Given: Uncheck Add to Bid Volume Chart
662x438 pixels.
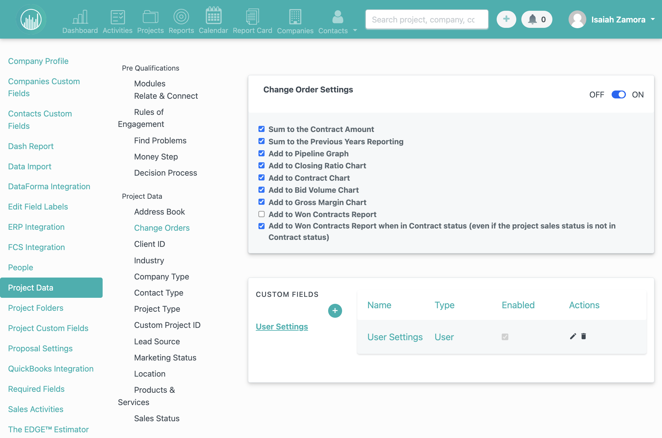Looking at the screenshot, I should [261, 190].
